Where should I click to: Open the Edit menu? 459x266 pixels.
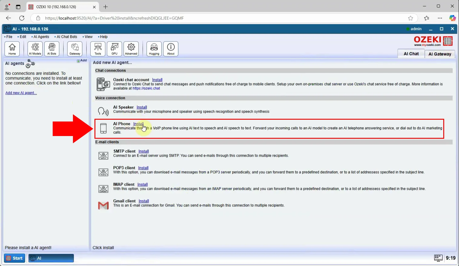point(23,37)
